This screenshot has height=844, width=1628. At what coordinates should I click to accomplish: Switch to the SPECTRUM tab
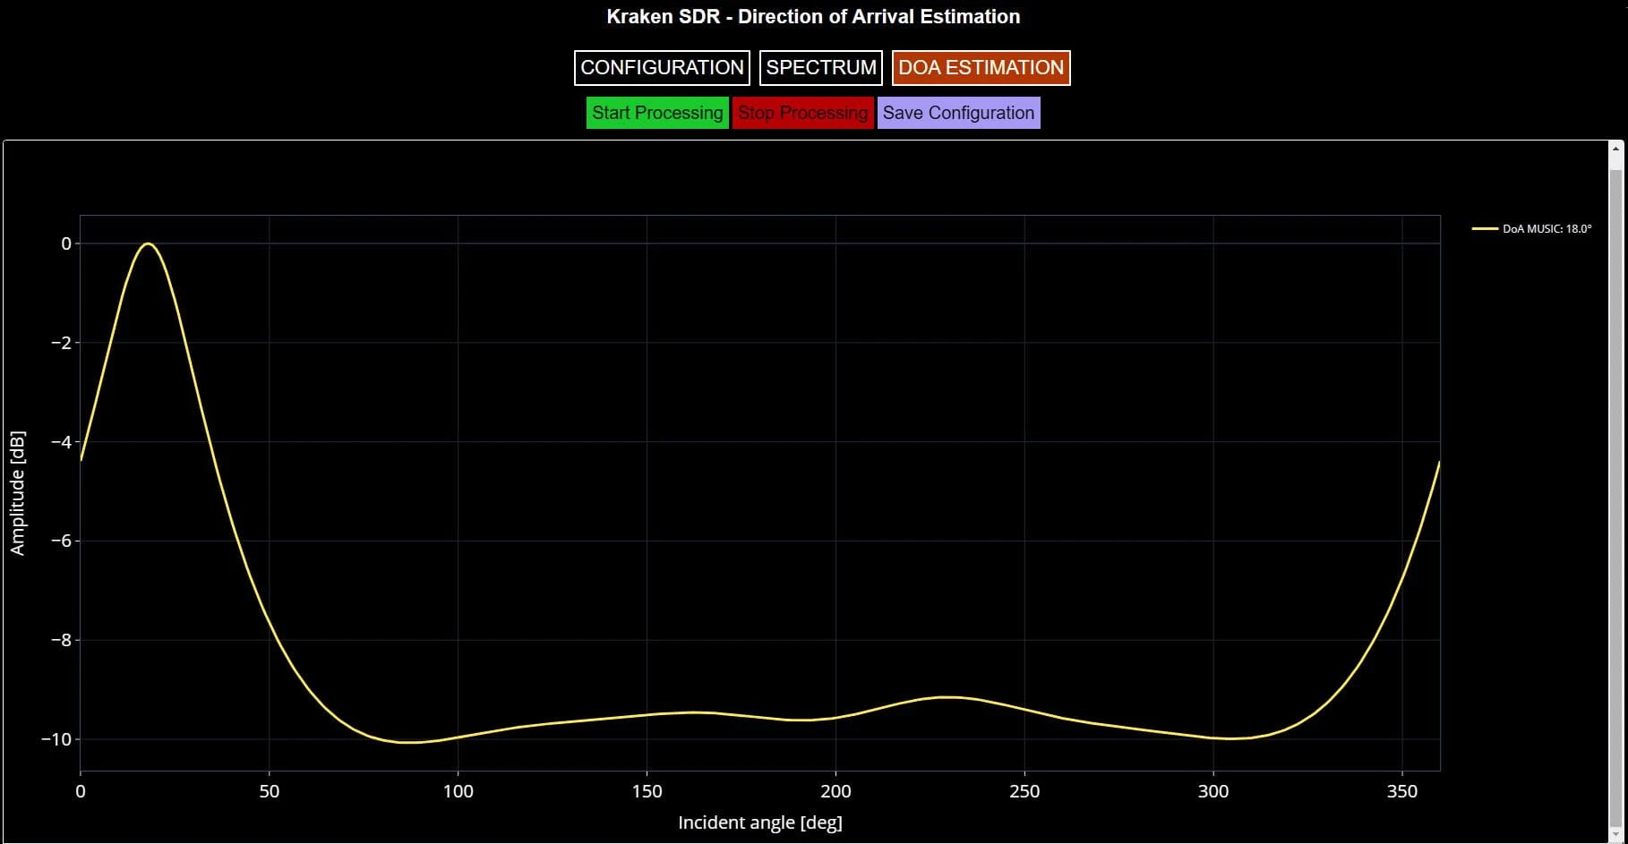[821, 68]
